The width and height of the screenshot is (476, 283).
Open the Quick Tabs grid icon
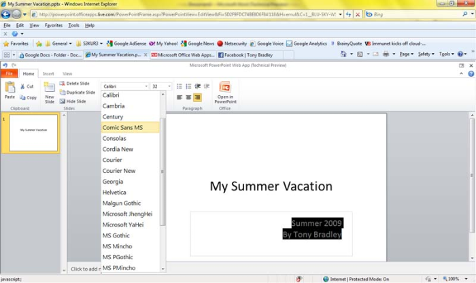coord(7,55)
